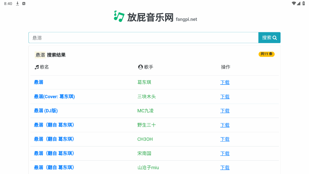Screen dimensions: 309x174
Task: Click the green music note site logo
Action: [119, 16]
